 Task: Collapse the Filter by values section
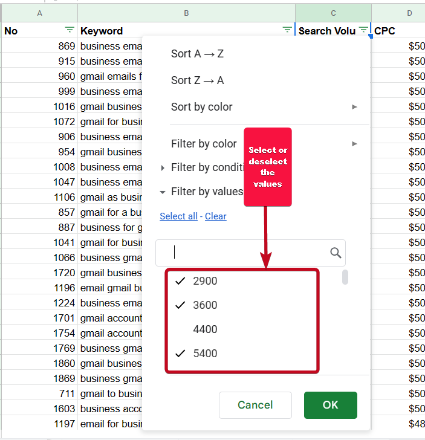click(163, 192)
